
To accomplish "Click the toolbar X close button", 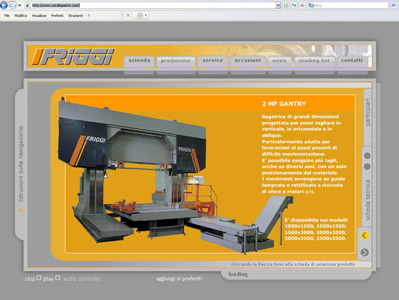I will click(128, 15).
